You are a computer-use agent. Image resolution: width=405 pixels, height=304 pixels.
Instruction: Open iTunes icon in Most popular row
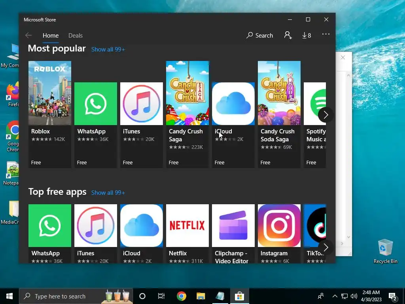(x=142, y=104)
